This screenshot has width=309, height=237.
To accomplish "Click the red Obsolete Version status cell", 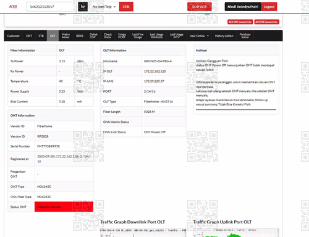I will pos(64,207).
